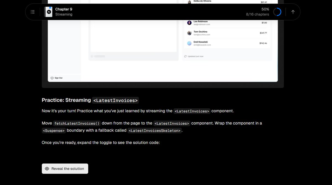This screenshot has height=185, width=332.
Task: Open the chapter list menu icon
Action: [x=33, y=12]
